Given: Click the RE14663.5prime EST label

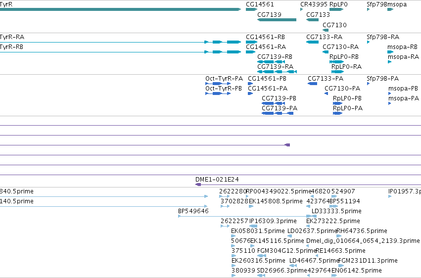Looking at the screenshot, I should pyautogui.click(x=340, y=251).
